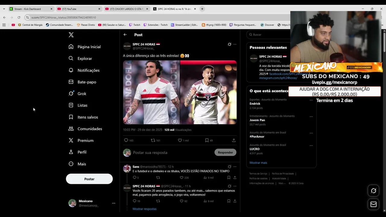
Task: Open Perfil in sidebar
Action: click(78, 152)
